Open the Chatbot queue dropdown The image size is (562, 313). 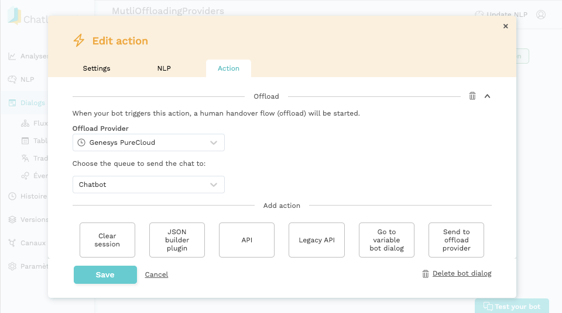pos(148,185)
